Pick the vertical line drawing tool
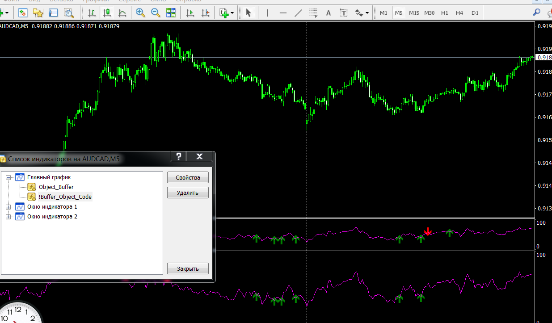Image resolution: width=552 pixels, height=323 pixels. click(268, 13)
